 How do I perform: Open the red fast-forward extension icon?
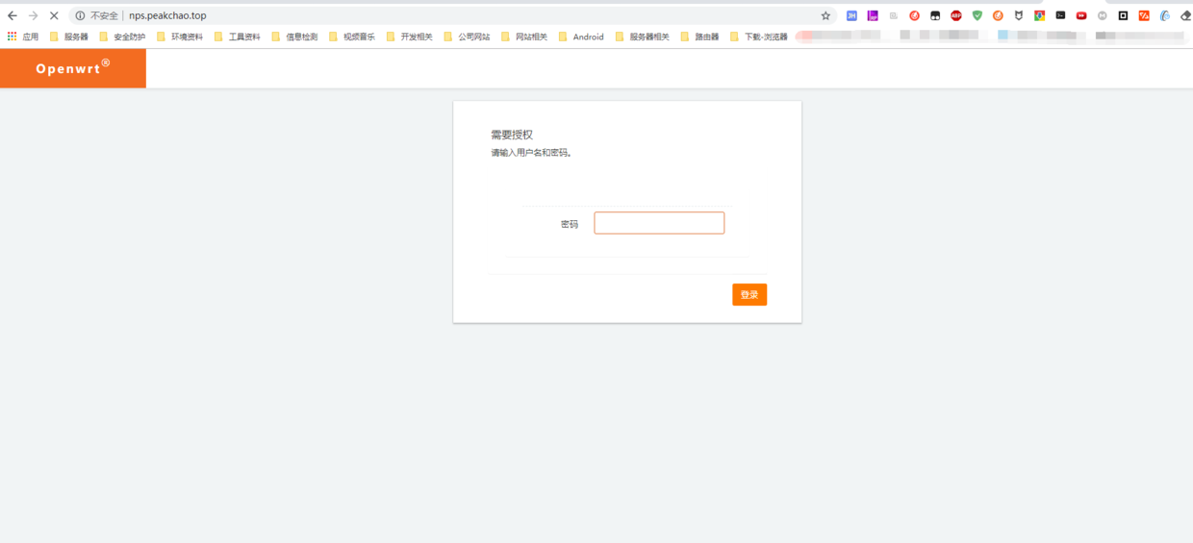[1081, 15]
